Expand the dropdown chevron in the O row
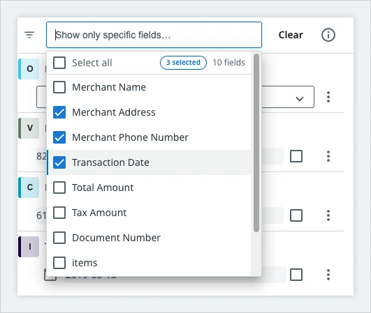Image resolution: width=371 pixels, height=313 pixels. [300, 98]
